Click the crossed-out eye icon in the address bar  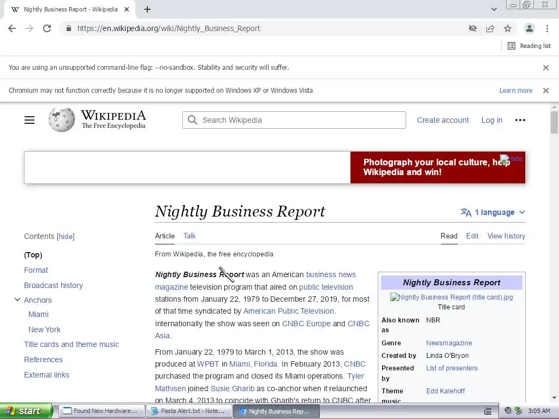point(473,28)
